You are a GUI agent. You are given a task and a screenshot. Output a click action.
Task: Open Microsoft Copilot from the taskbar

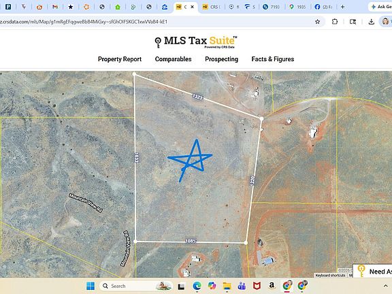(212, 286)
